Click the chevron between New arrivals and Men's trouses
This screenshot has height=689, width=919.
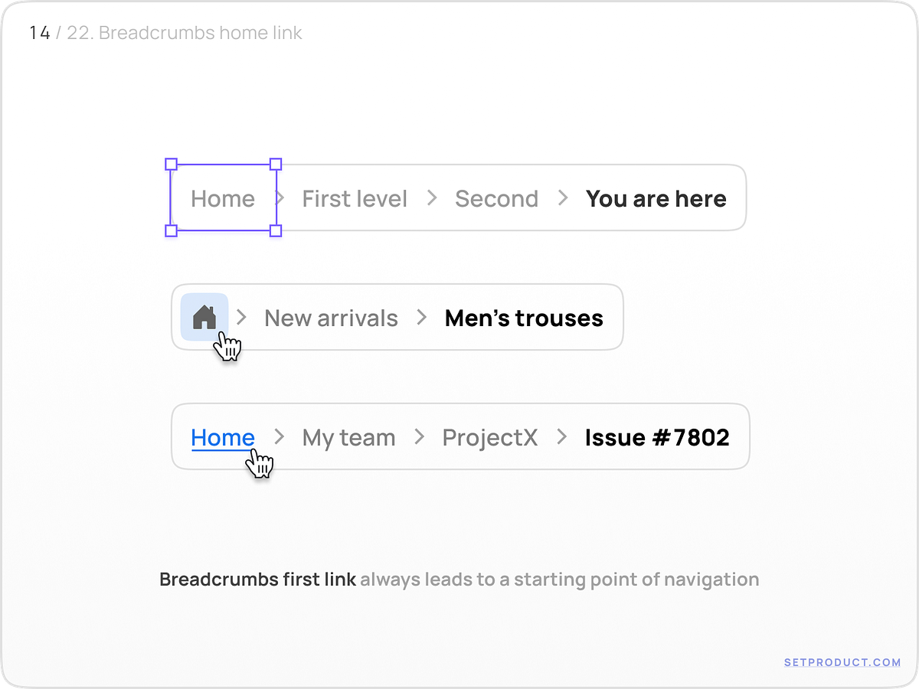pyautogui.click(x=422, y=317)
